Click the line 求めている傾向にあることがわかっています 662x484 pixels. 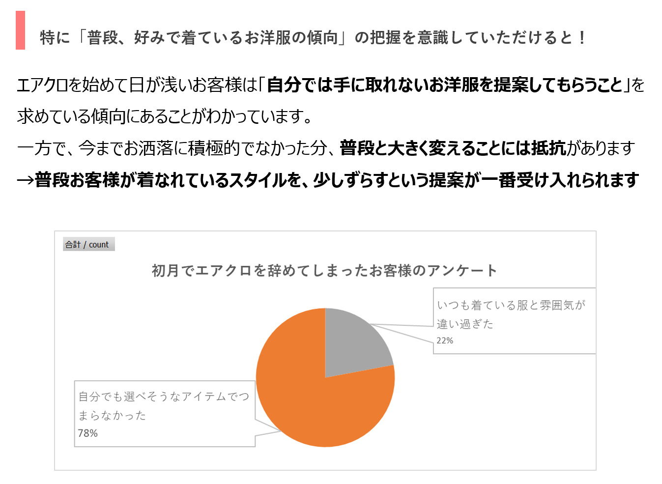tap(165, 116)
